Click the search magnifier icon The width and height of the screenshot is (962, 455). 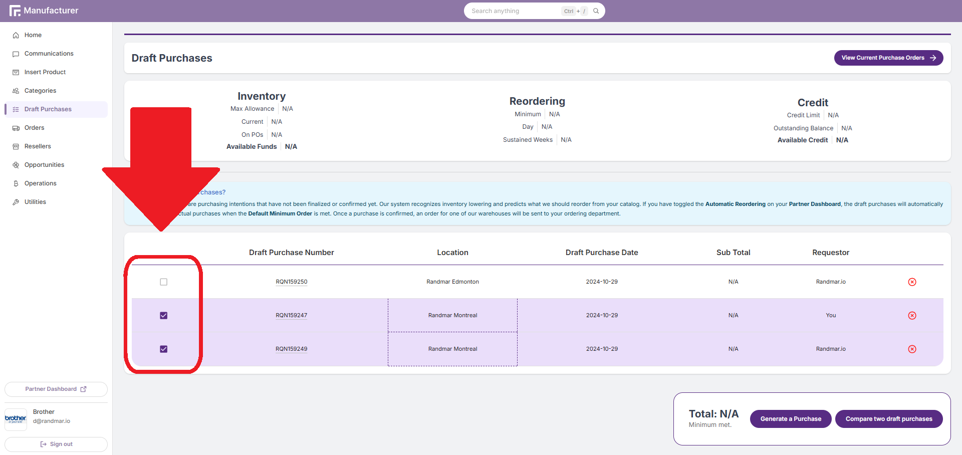tap(596, 11)
